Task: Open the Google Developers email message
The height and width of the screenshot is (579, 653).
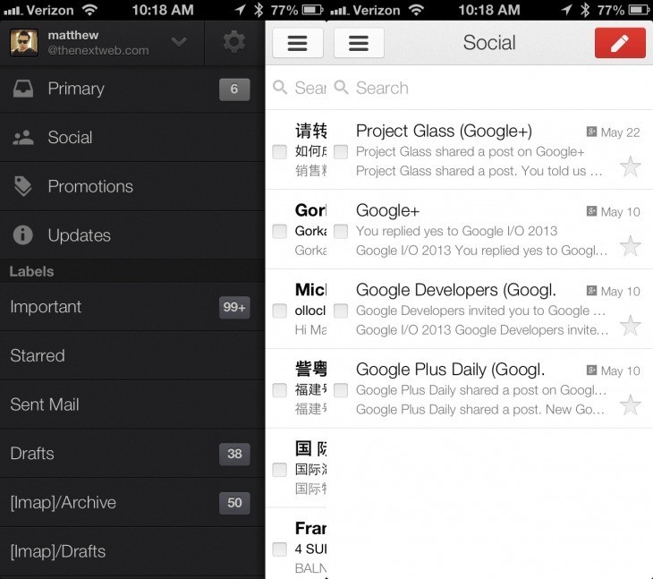Action: click(x=474, y=310)
